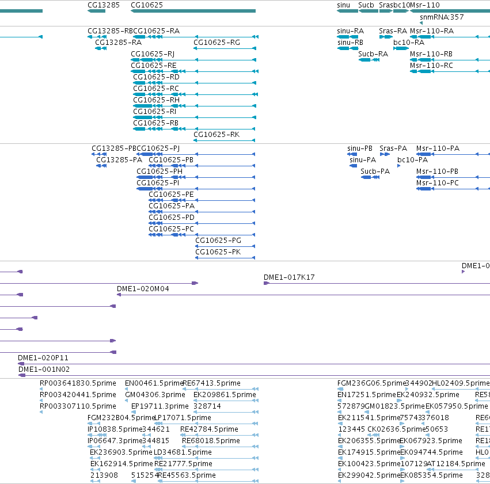Select the snmRNA:357 label
Viewport: 490px width, 484px height.
coord(442,17)
